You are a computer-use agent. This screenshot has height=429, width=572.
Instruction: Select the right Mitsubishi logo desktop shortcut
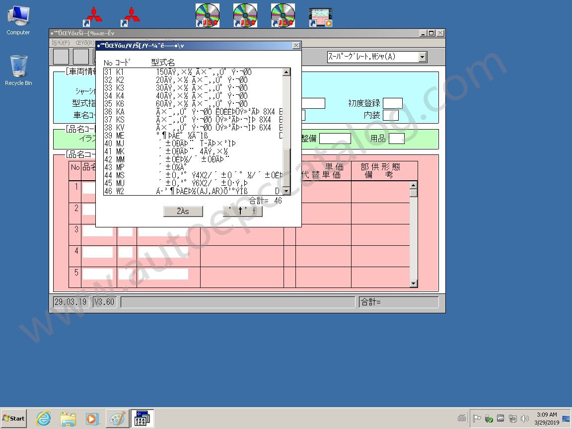(131, 16)
